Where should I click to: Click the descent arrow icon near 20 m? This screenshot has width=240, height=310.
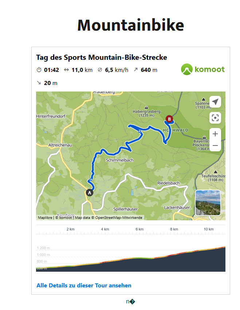(x=39, y=83)
